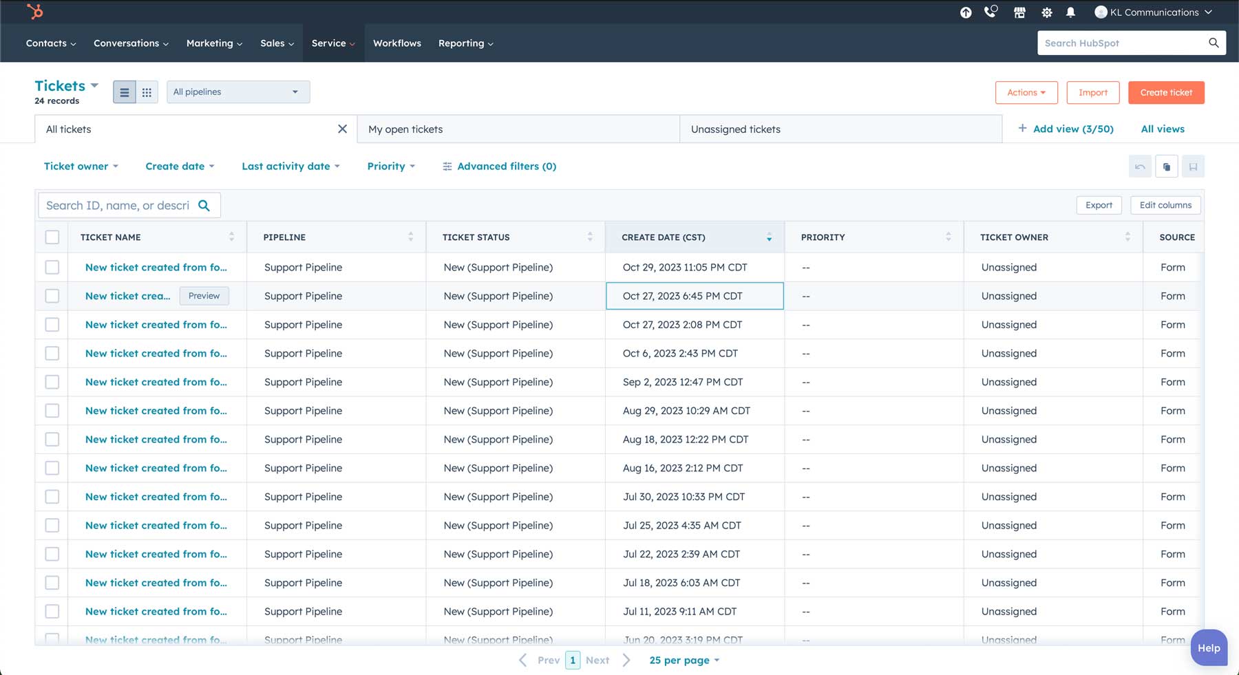The width and height of the screenshot is (1239, 675).
Task: Click the HubSpot sprocket logo
Action: tap(34, 12)
